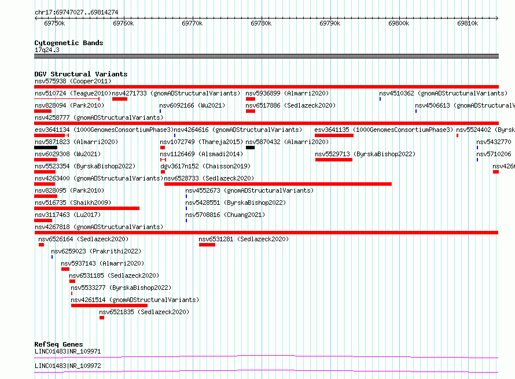Select the nsv5524402 variant label
The height and width of the screenshot is (379, 515).
pos(485,130)
